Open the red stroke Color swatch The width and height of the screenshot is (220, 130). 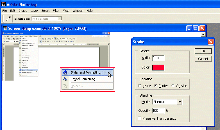[158, 68]
